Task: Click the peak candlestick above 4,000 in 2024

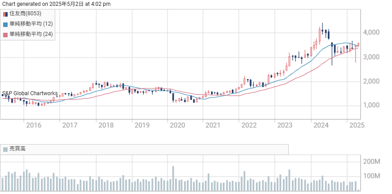Action: (322, 30)
